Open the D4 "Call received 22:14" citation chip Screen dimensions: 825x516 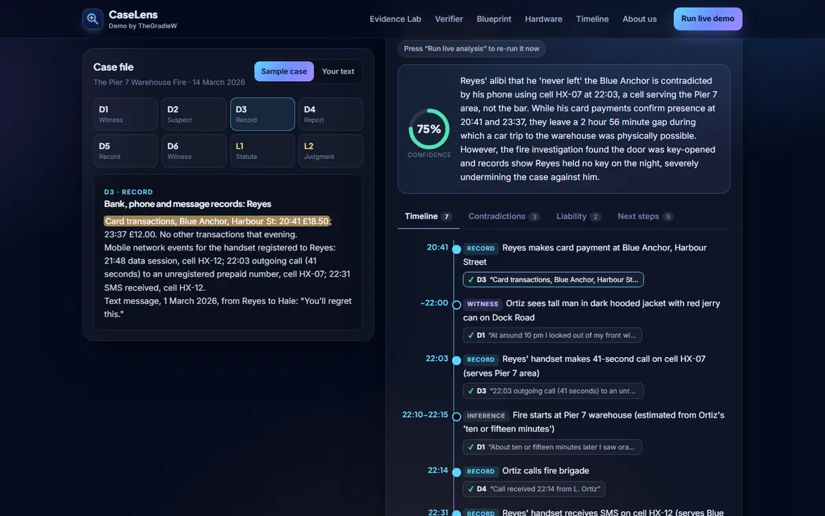pyautogui.click(x=534, y=489)
